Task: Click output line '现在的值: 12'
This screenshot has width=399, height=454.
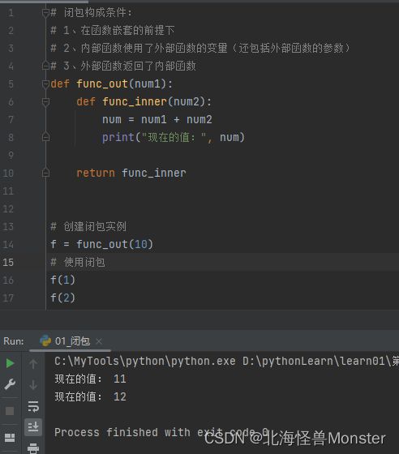Action: click(x=90, y=396)
